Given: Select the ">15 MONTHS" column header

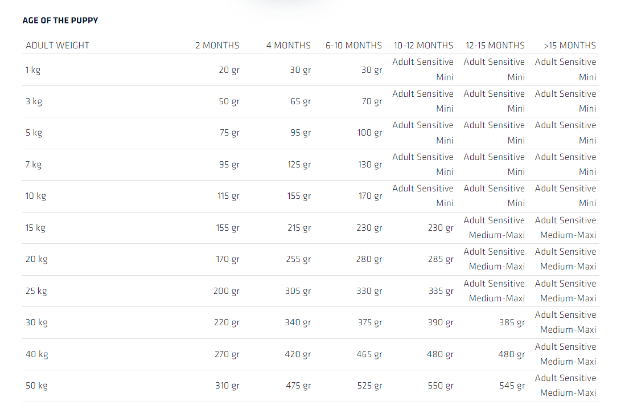Looking at the screenshot, I should tap(570, 46).
